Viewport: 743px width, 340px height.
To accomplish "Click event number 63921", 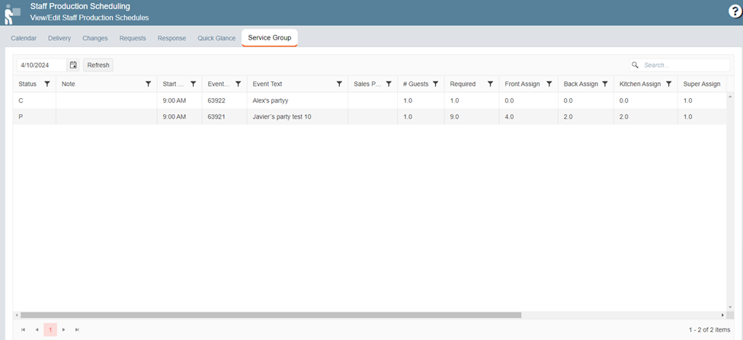I will point(216,116).
